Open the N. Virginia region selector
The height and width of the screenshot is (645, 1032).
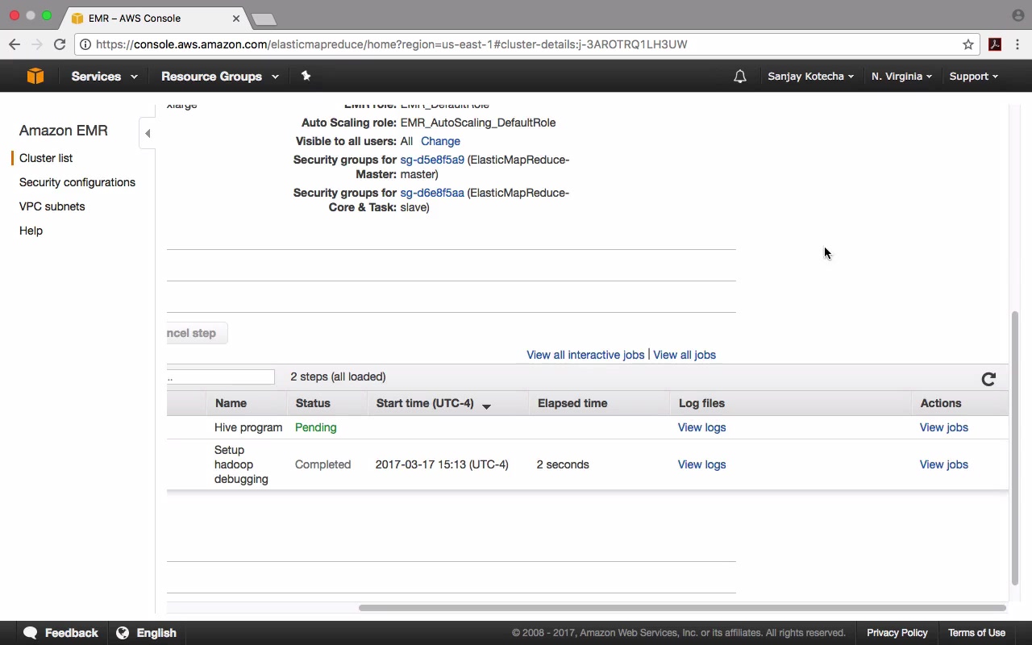click(901, 77)
